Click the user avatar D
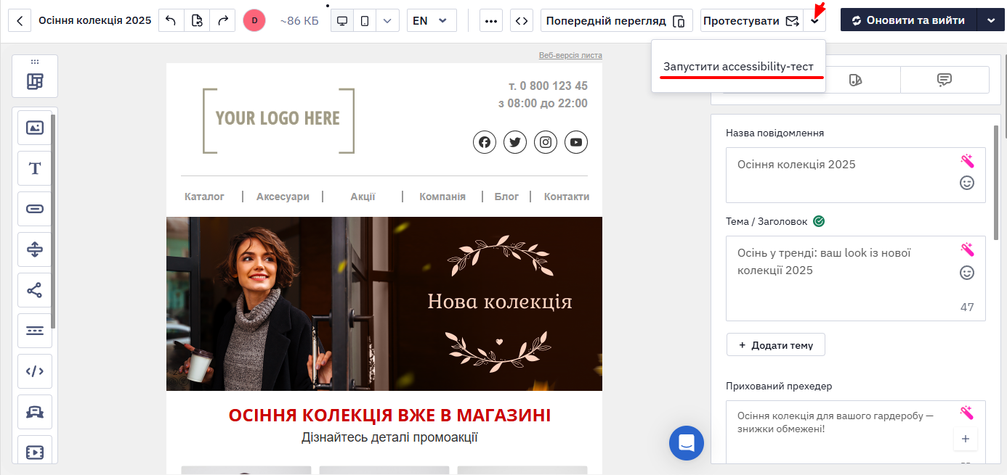Viewport: 1007px width, 475px height. [254, 20]
